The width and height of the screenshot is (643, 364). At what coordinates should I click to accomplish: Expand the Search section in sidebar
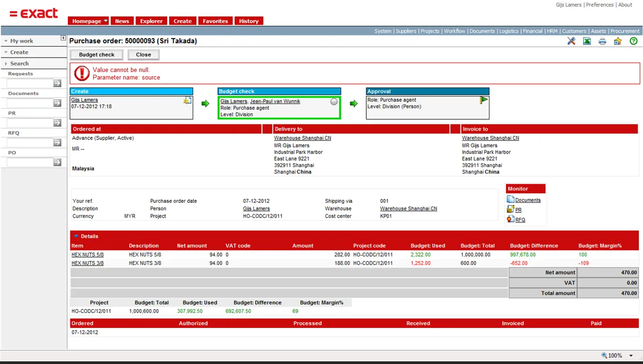click(19, 63)
